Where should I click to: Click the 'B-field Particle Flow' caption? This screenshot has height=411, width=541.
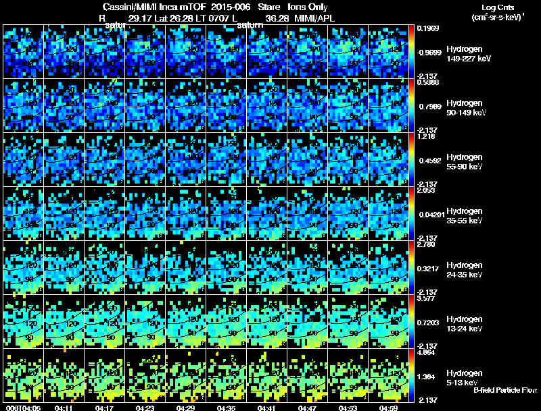click(505, 390)
